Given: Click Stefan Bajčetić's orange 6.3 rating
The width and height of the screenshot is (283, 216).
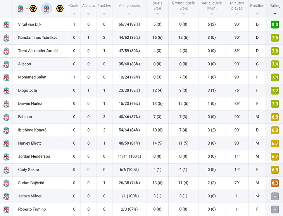Looking at the screenshot, I should point(275,183).
